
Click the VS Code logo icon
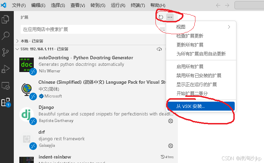(3, 5)
